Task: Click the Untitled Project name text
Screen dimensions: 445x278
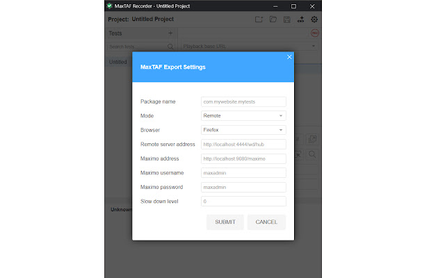Action: coord(153,19)
